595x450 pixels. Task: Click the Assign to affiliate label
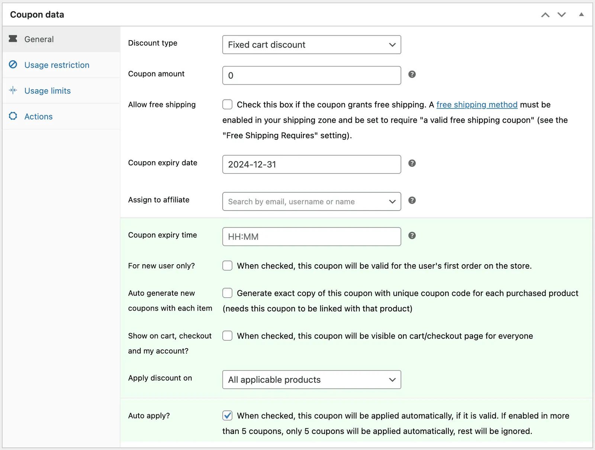159,200
